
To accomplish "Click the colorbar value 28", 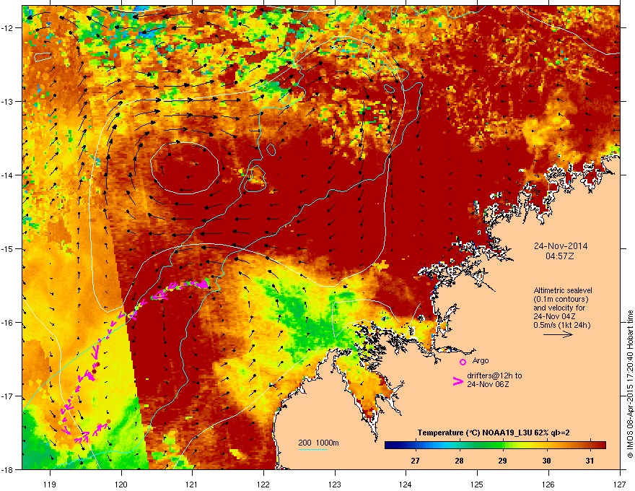I will [x=459, y=461].
